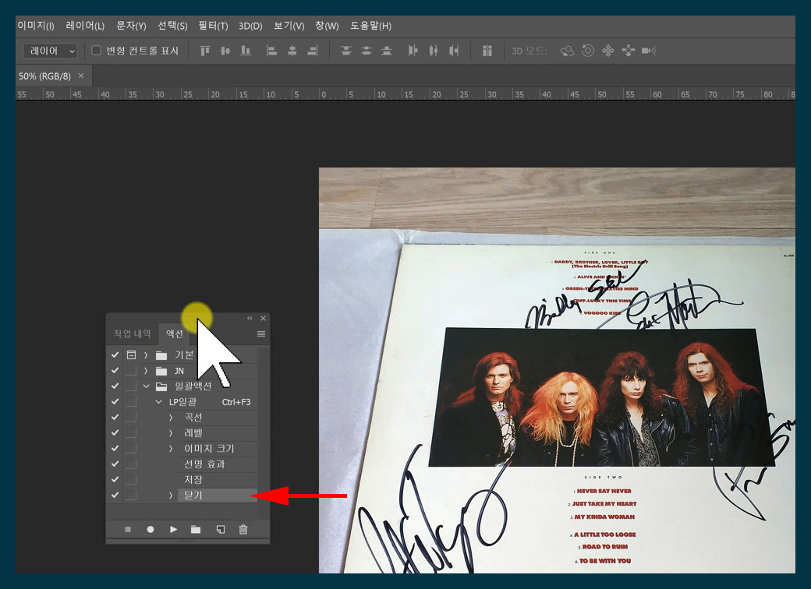Image resolution: width=811 pixels, height=589 pixels.
Task: Align left edges icon in options bar
Action: coord(271,51)
